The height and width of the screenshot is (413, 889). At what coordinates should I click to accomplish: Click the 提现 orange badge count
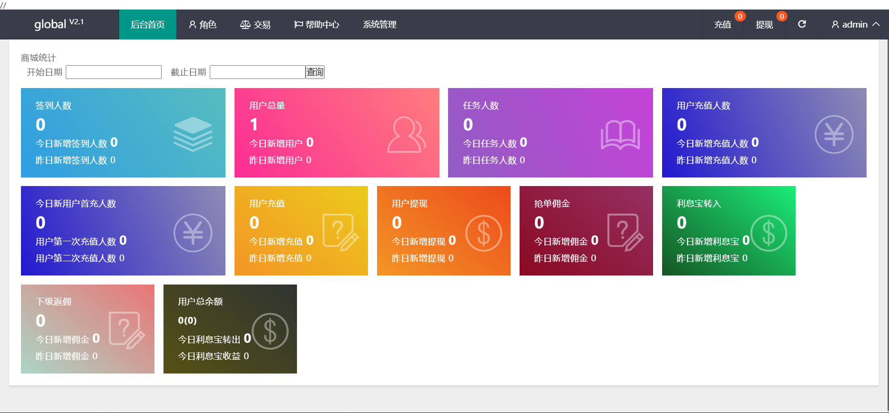pos(782,16)
